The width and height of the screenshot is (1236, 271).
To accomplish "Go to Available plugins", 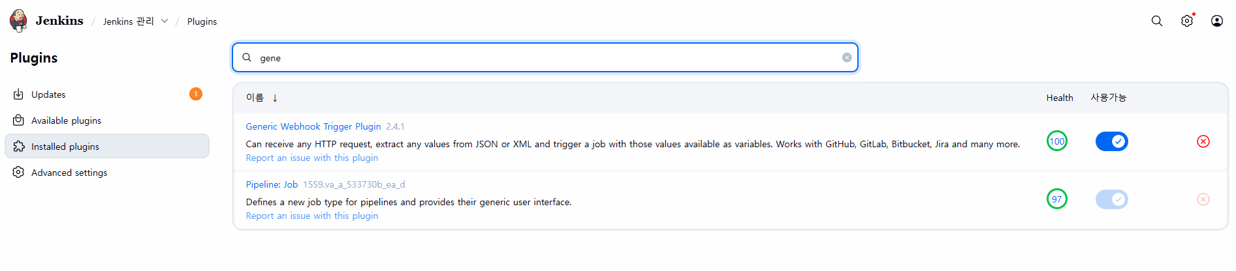I will (66, 121).
